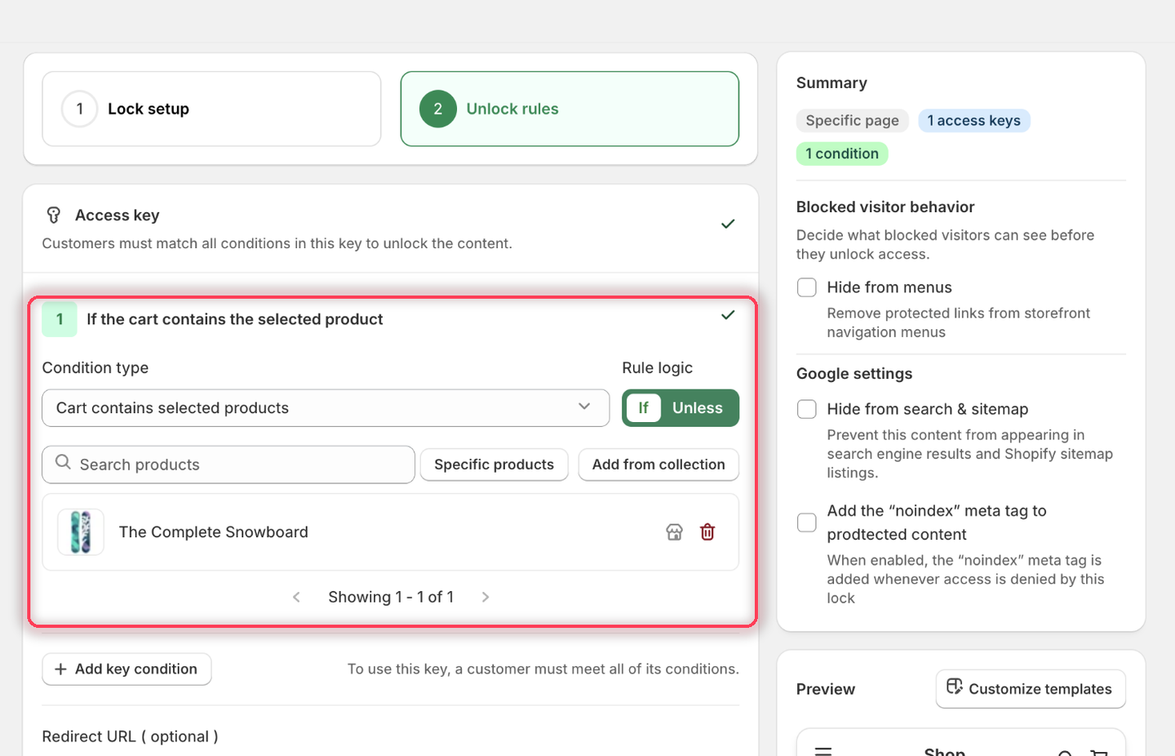
Task: Enable Hide from menus checkbox
Action: [807, 287]
